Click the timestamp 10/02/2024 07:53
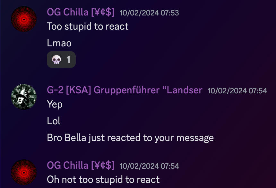 (149, 13)
